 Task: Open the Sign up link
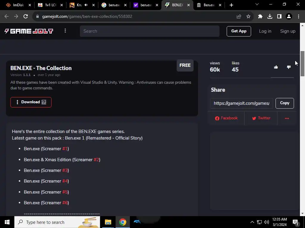pyautogui.click(x=287, y=31)
